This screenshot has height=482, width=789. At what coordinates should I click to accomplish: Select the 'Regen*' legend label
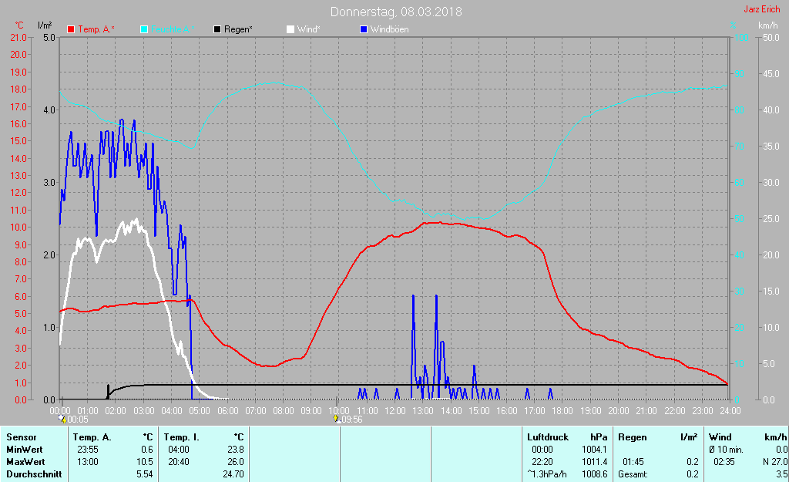tap(238, 29)
